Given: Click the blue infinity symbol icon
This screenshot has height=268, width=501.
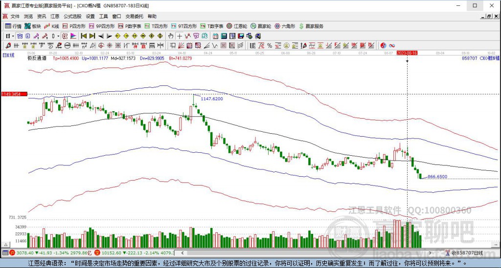Looking at the screenshot, I should 392,45.
